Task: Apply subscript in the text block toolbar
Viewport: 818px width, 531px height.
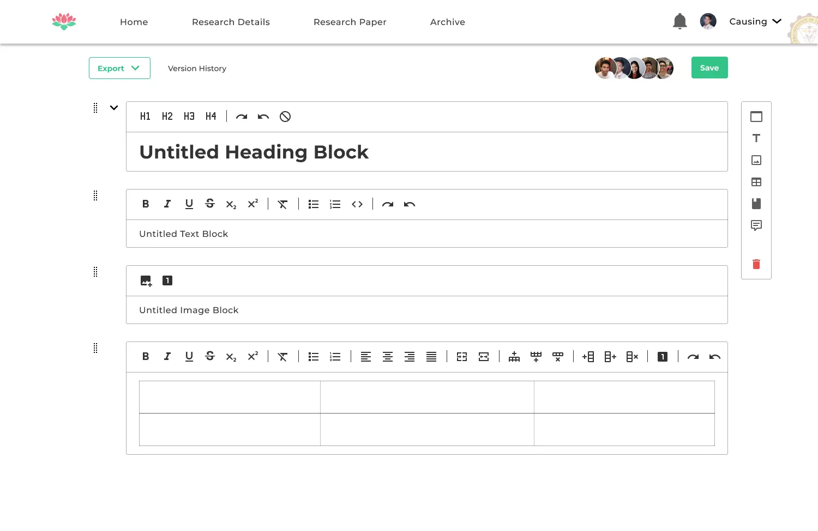Action: 231,205
